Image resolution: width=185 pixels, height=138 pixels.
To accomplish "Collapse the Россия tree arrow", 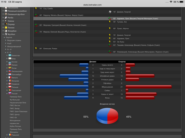I will pyautogui.click(x=7, y=93).
